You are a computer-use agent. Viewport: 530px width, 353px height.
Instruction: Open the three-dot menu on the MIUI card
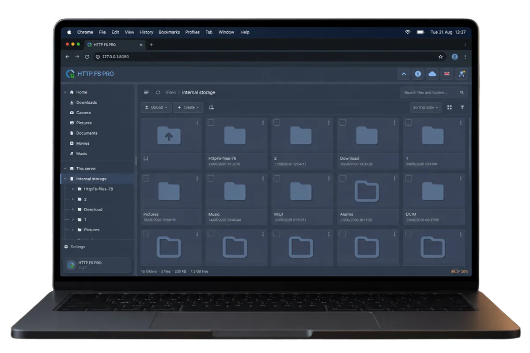(329, 179)
